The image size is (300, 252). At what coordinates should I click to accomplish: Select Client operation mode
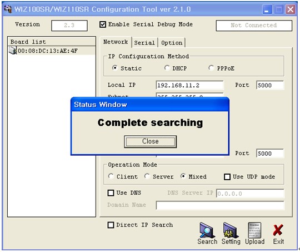point(111,176)
